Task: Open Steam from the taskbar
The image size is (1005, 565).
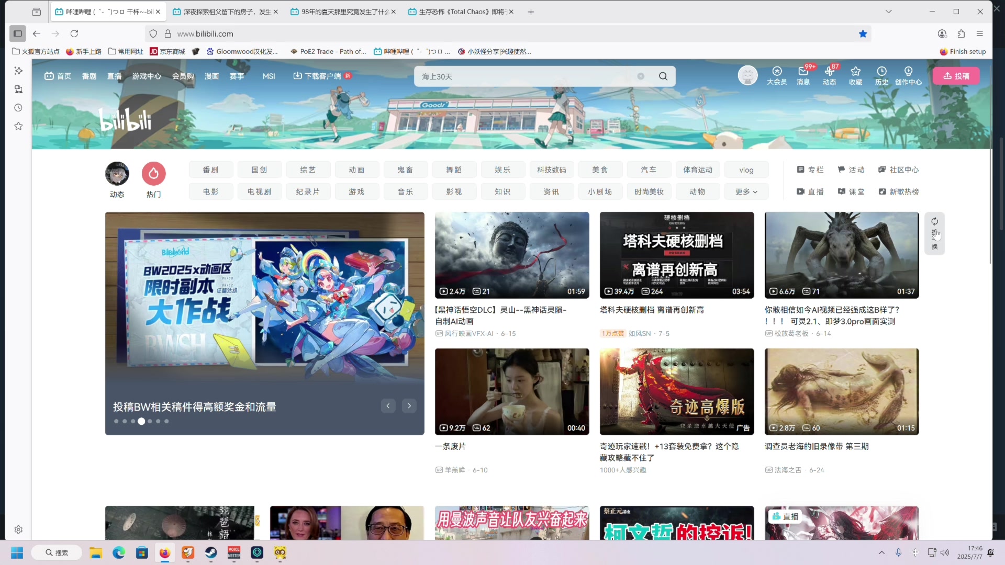Action: point(211,552)
